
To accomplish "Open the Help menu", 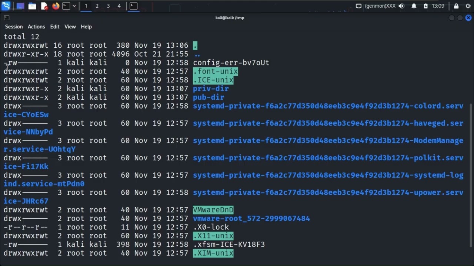I will point(86,27).
